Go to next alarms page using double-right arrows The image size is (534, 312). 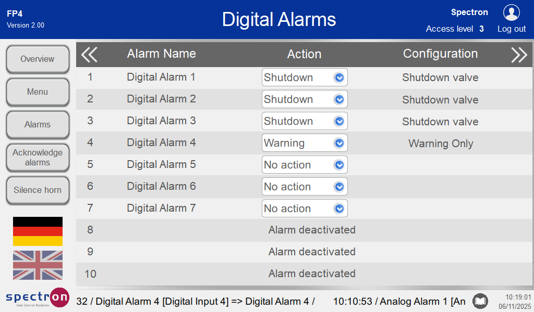point(519,54)
